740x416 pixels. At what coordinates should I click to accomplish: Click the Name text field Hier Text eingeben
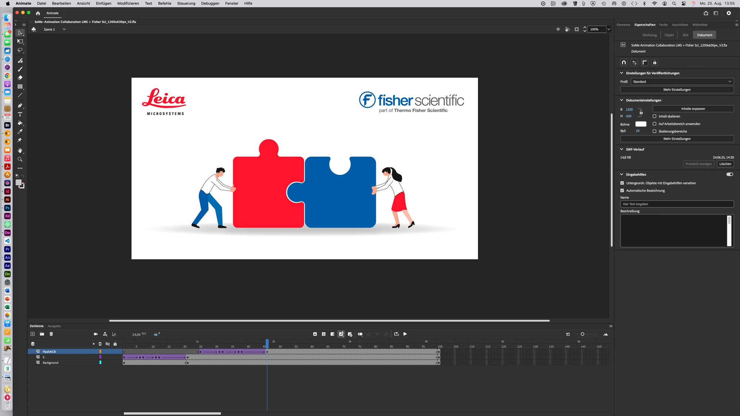coord(677,204)
